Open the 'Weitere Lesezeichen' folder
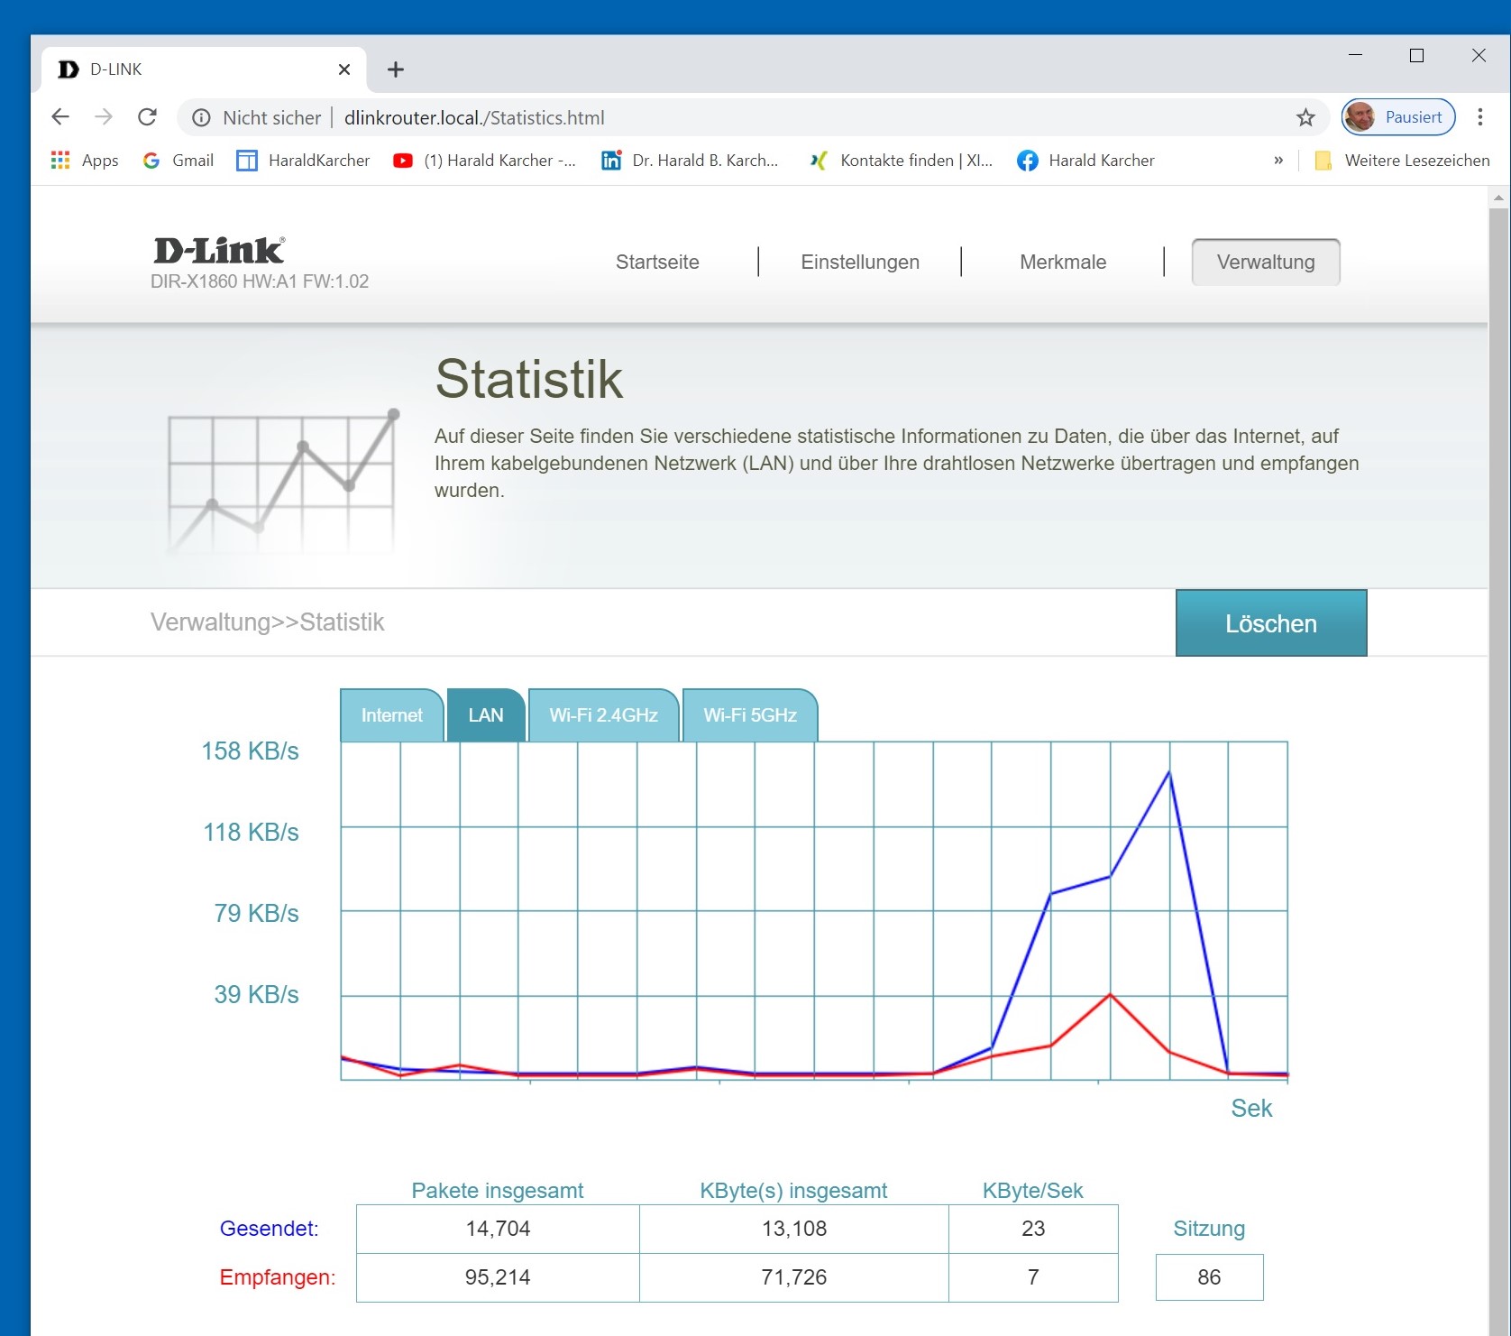The height and width of the screenshot is (1336, 1511). (1402, 161)
